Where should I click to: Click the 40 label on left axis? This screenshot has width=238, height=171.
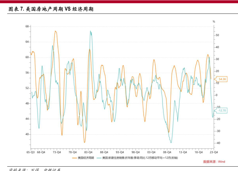tap(27, 134)
